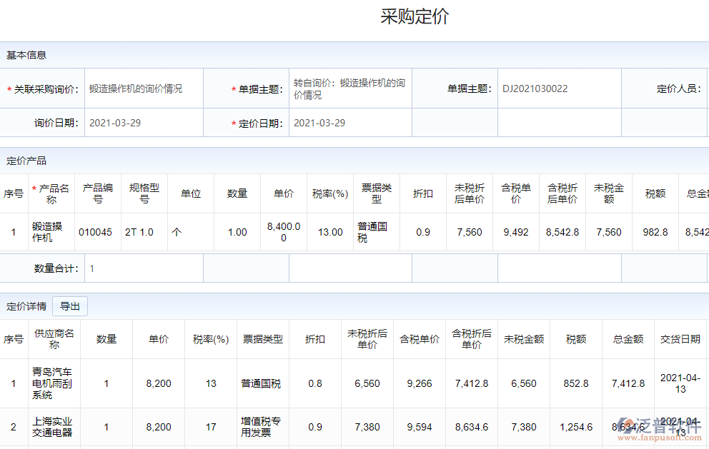Select supplier row 上海实业交通电器
This screenshot has height=449, width=709.
tap(53, 427)
